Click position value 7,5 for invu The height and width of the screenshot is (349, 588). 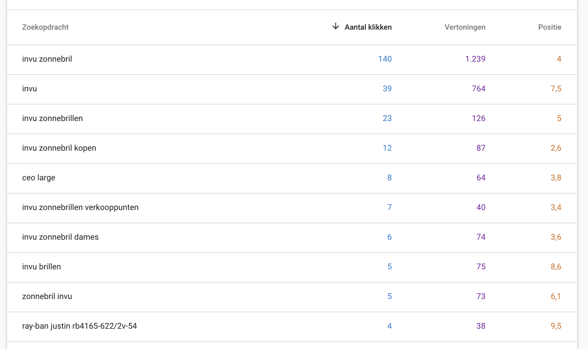point(556,89)
